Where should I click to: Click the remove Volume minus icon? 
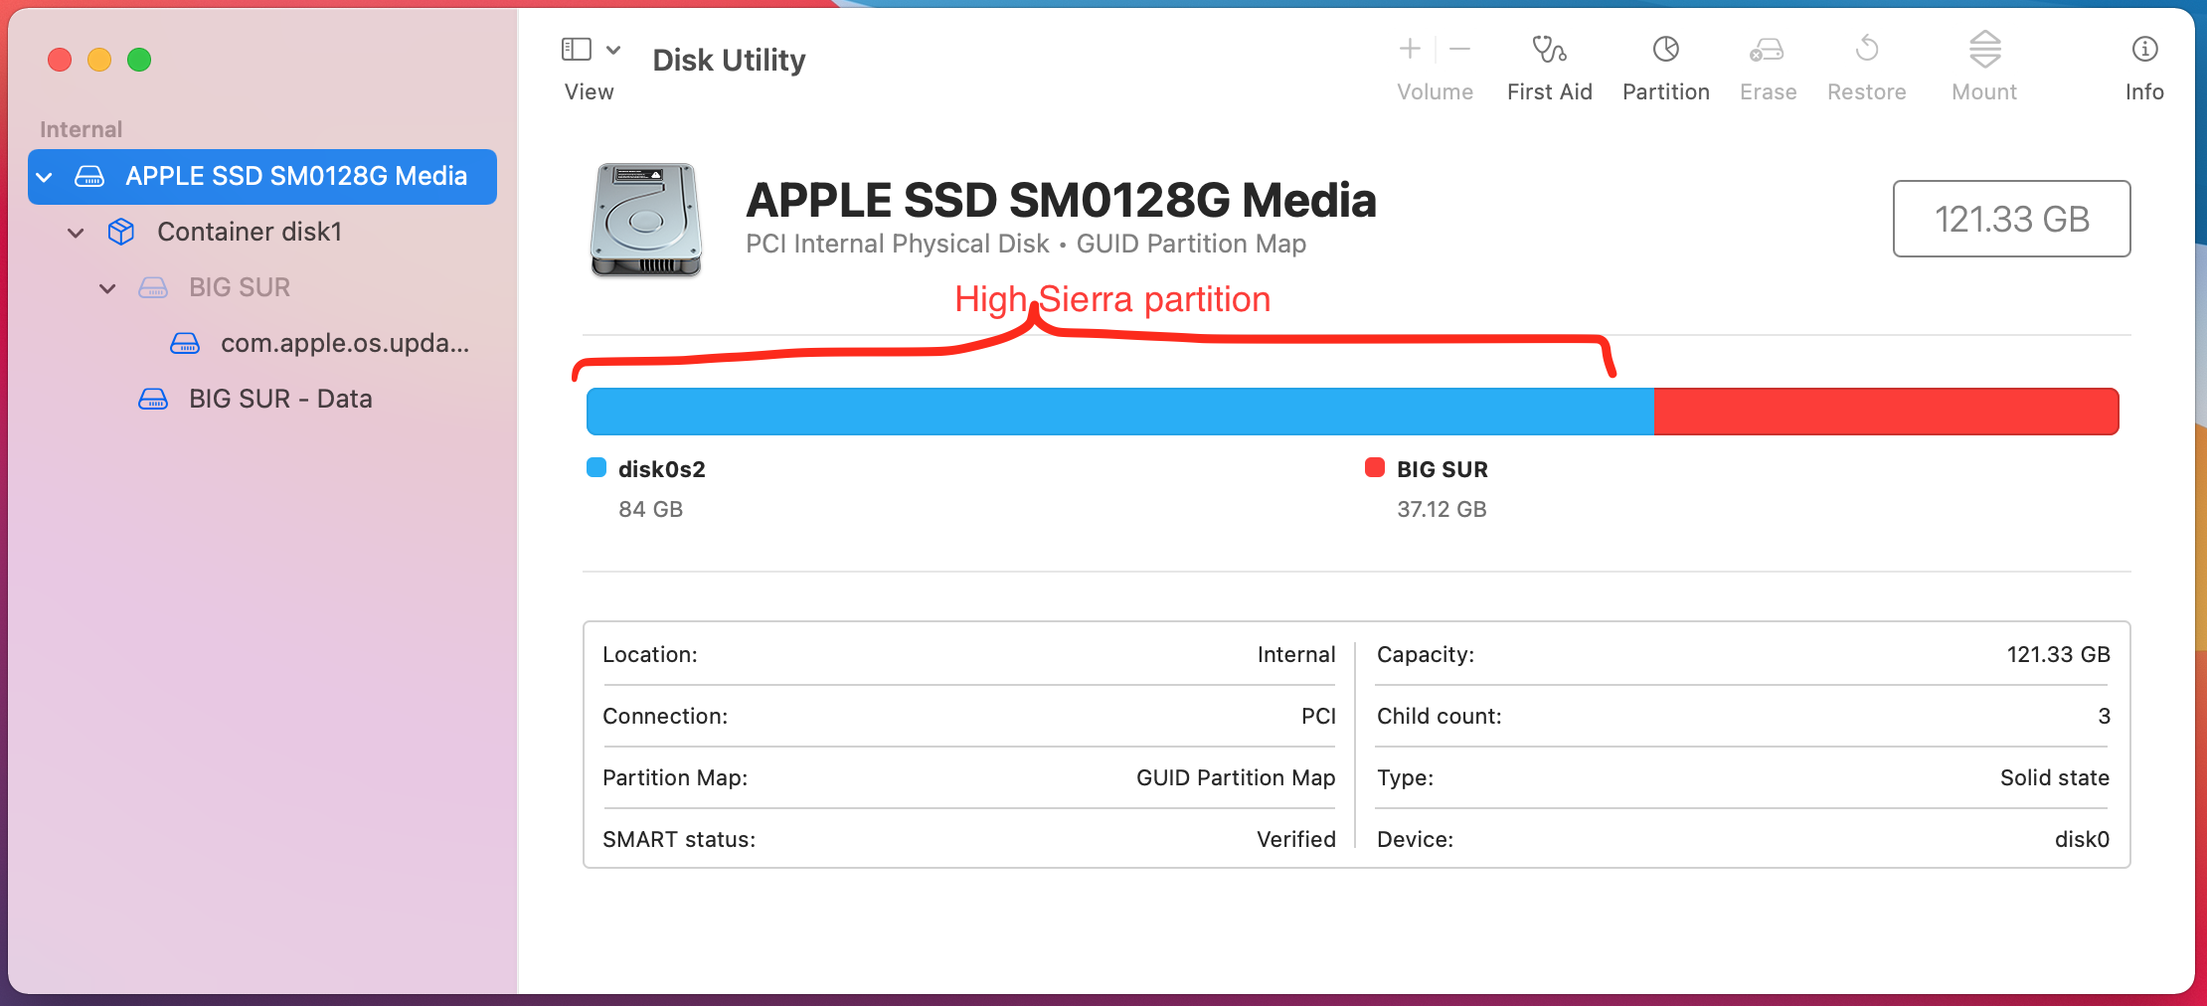coord(1459,49)
